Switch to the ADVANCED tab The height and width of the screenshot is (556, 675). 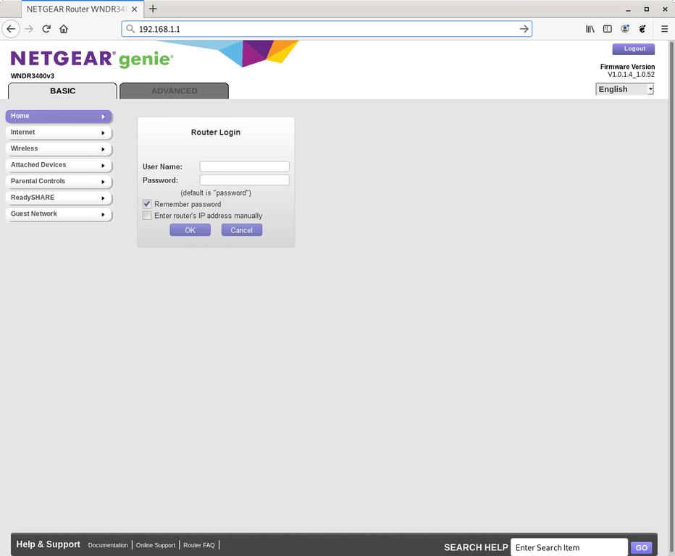click(174, 91)
